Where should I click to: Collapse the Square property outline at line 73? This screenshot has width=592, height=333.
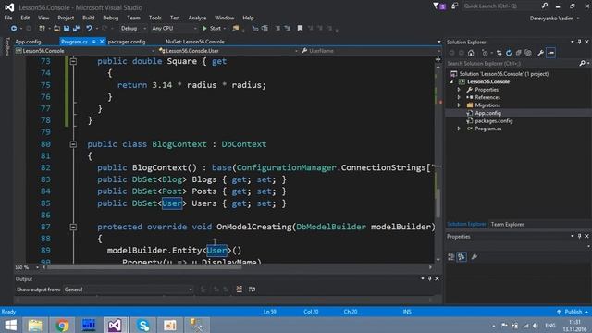pyautogui.click(x=73, y=61)
